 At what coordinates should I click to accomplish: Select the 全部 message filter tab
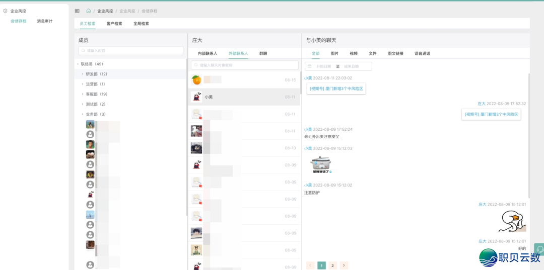(x=316, y=54)
